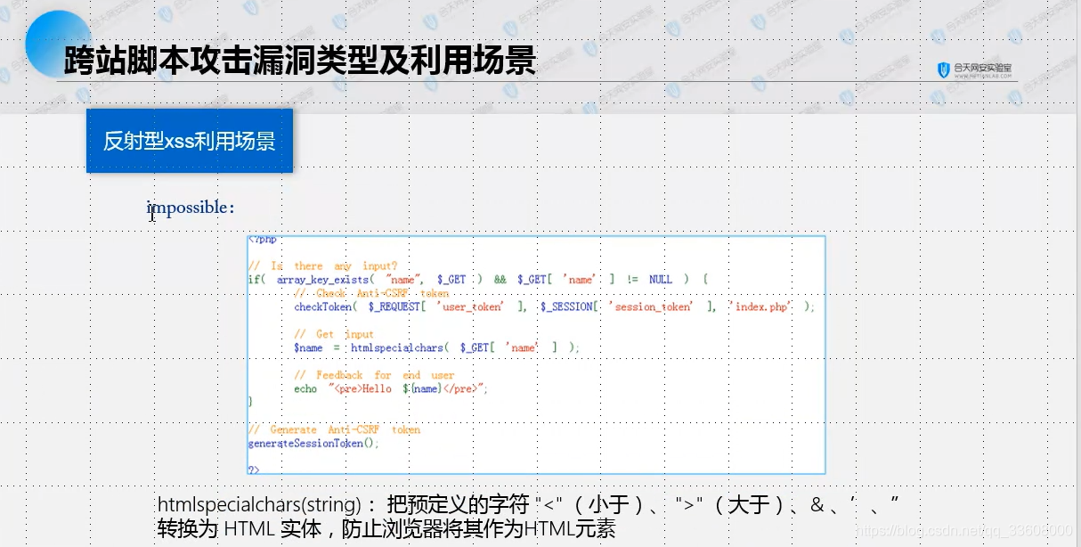The width and height of the screenshot is (1081, 547).
Task: Click the 合天网安实验室 logo text
Action: tap(983, 69)
